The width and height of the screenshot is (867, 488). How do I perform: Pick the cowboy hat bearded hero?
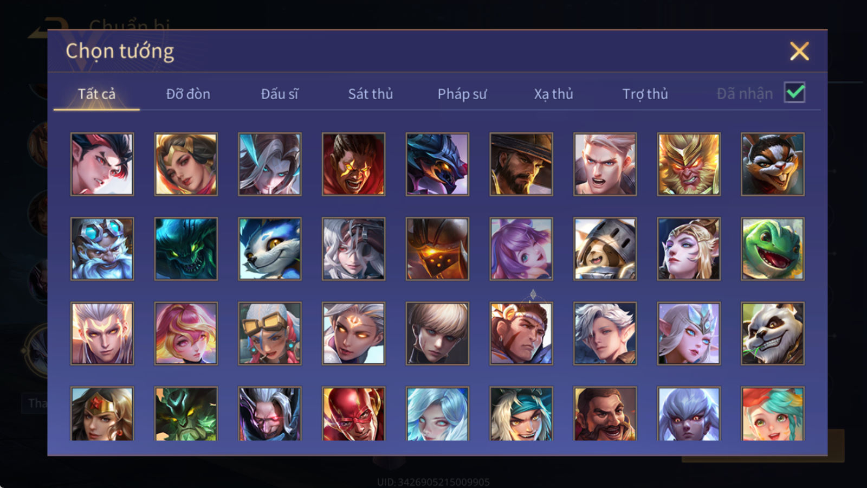521,164
